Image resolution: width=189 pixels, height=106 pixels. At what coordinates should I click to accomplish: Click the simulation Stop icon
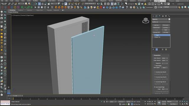[42, 7]
